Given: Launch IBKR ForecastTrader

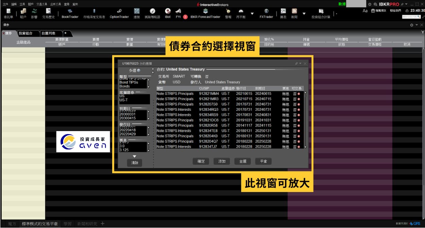Looking at the screenshot, I should coord(205,13).
